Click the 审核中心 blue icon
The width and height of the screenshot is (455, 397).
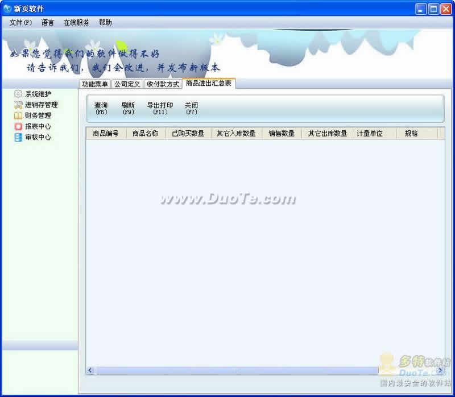point(18,137)
